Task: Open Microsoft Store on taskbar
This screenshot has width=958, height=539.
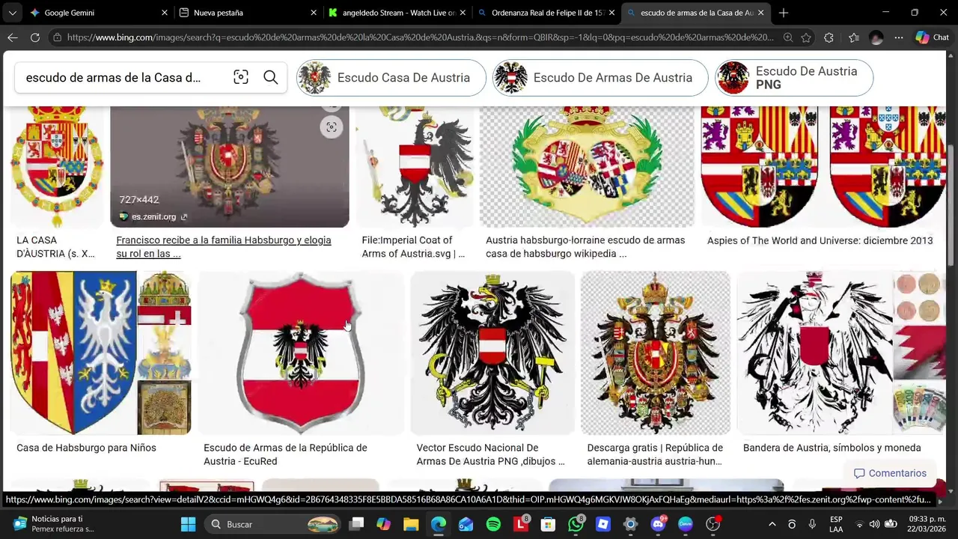Action: [548, 524]
